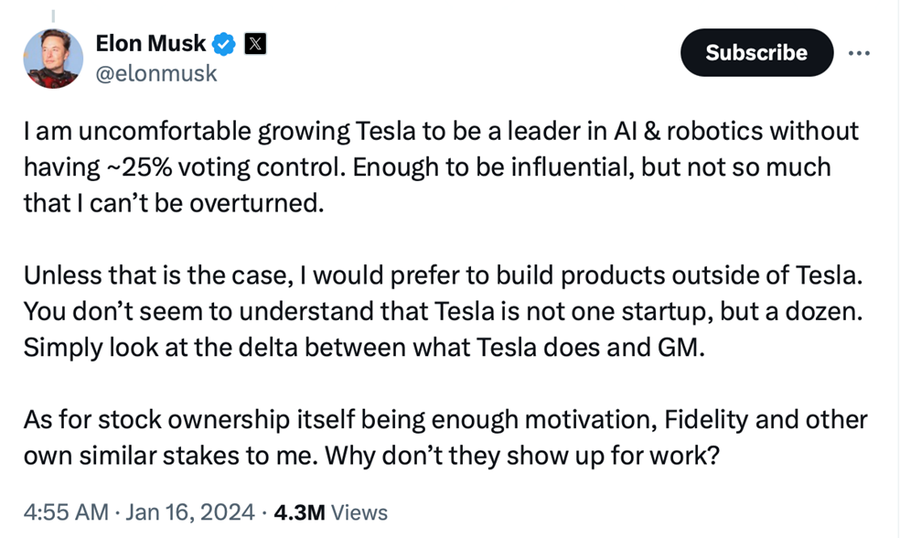
Task: Click the @elonmusk handle
Action: coord(156,73)
